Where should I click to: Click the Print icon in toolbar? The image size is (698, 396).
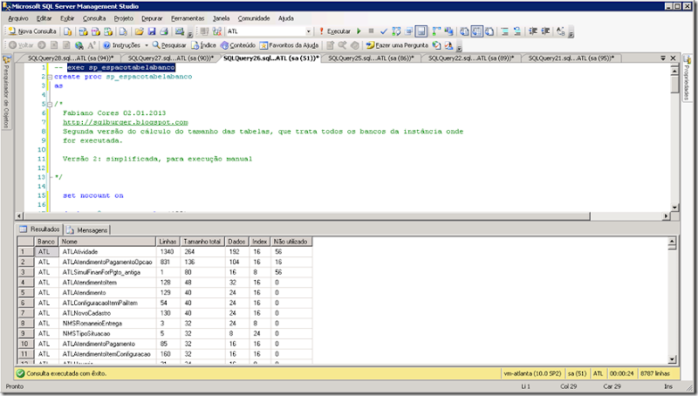(x=164, y=31)
